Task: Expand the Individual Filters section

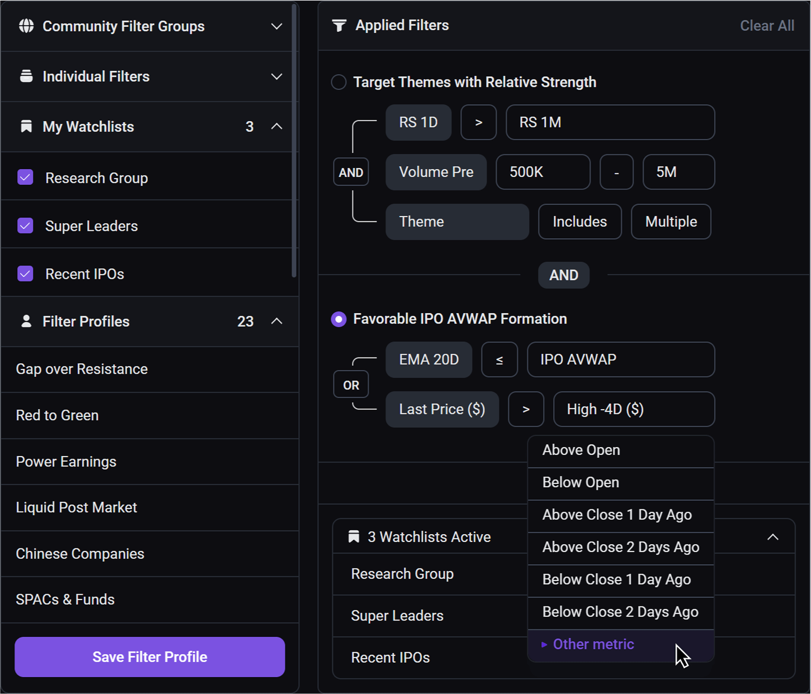Action: [x=277, y=76]
